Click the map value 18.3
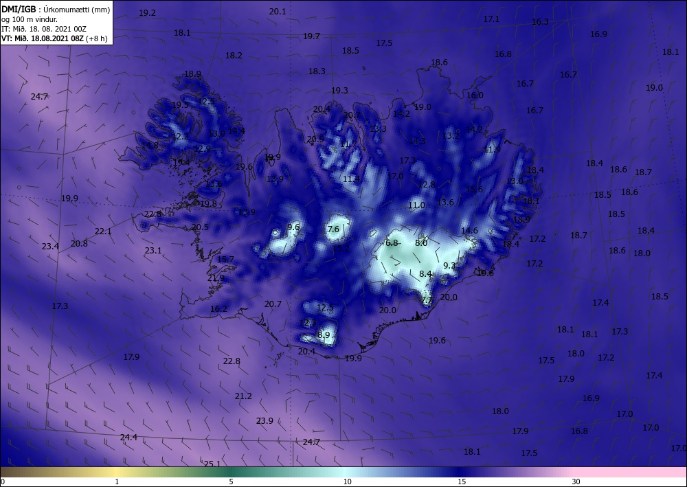The width and height of the screenshot is (687, 487). 317,71
